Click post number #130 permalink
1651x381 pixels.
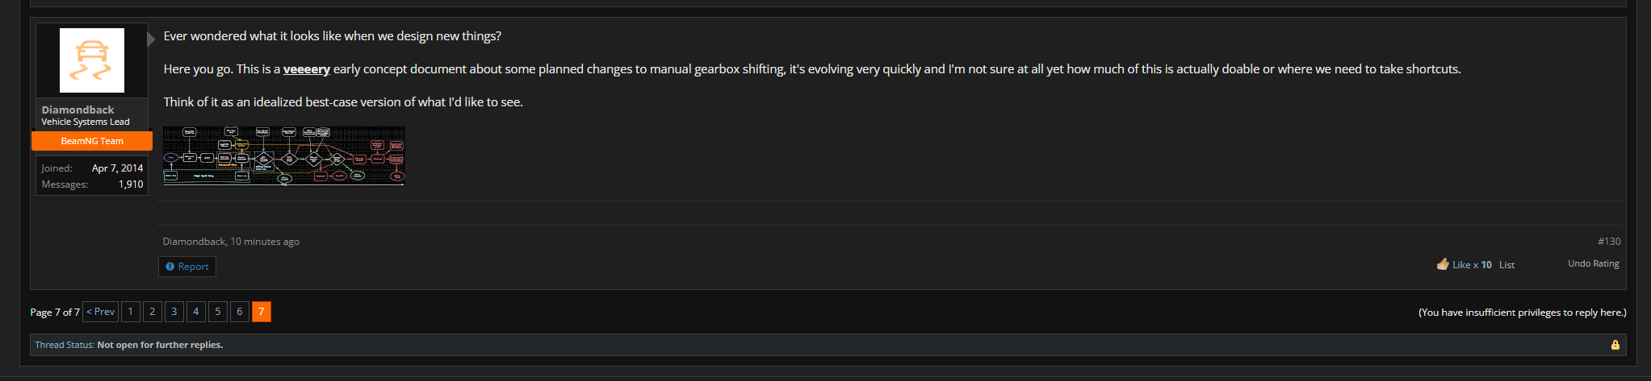(1608, 241)
